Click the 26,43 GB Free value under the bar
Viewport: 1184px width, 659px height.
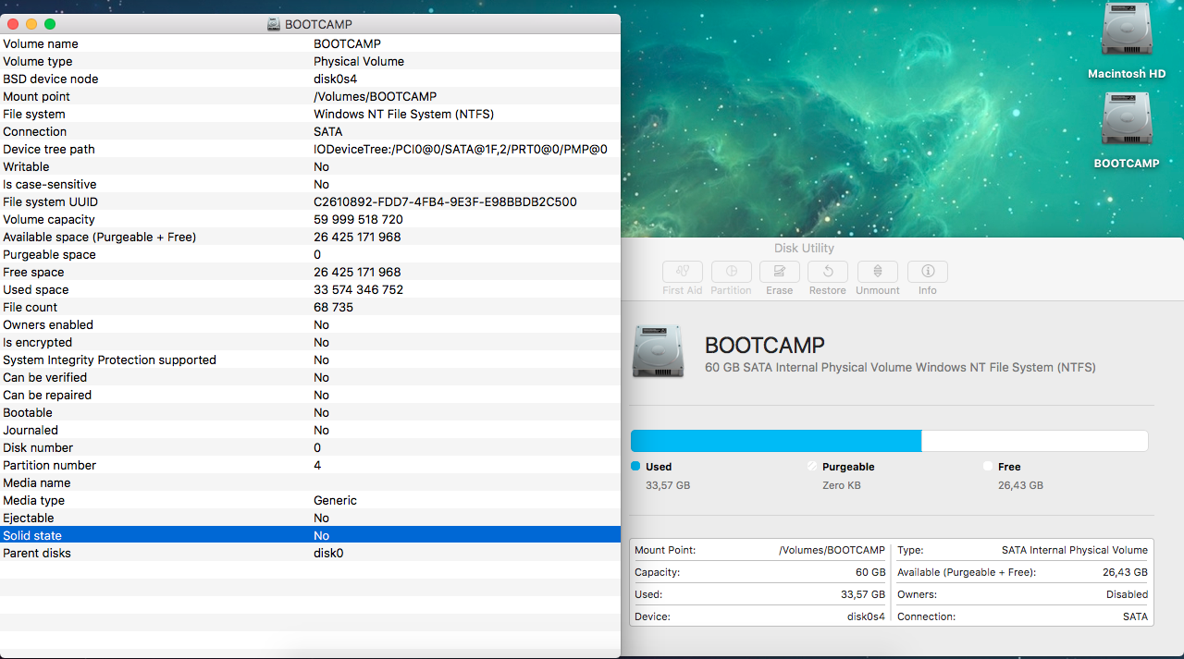(1020, 485)
